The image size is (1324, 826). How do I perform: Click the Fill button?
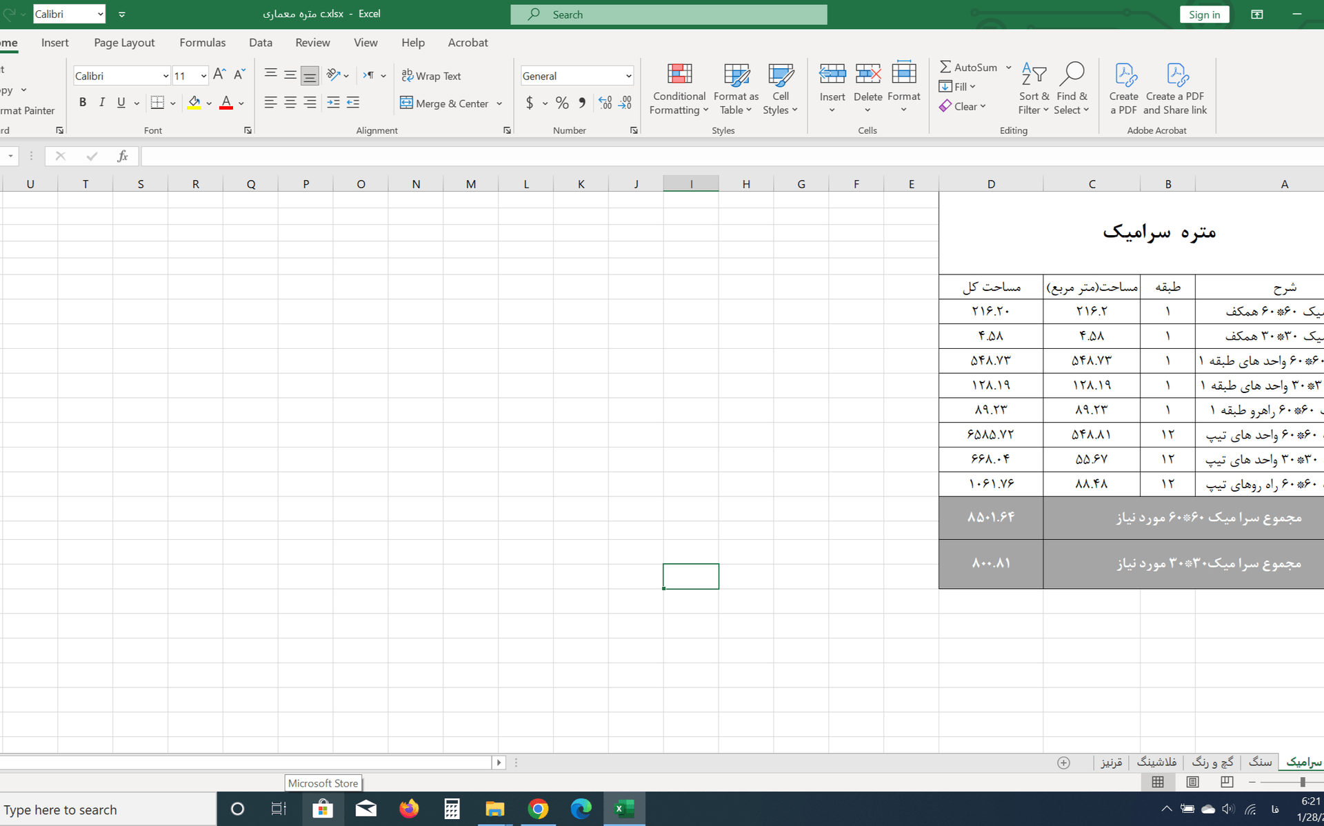click(x=957, y=86)
